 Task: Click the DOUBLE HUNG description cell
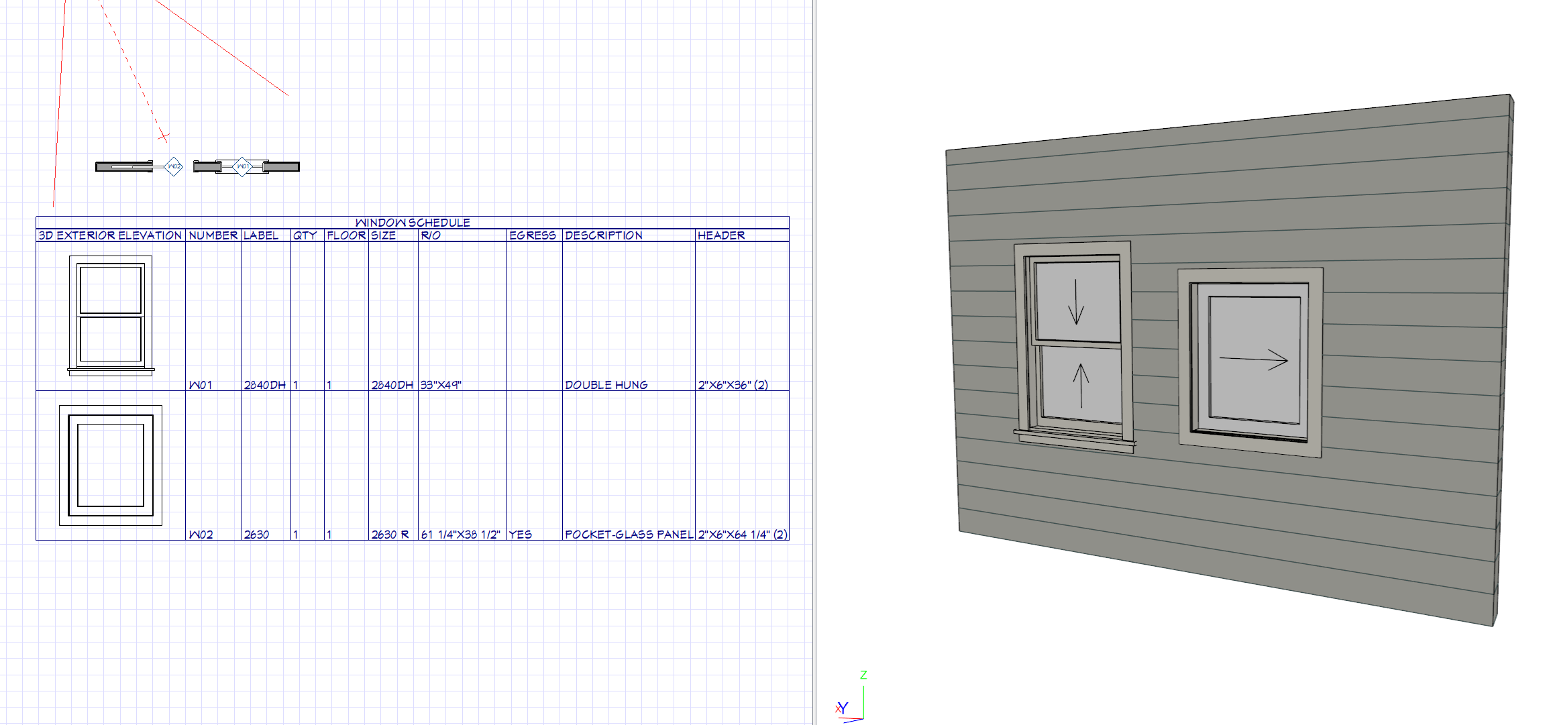pyautogui.click(x=606, y=385)
